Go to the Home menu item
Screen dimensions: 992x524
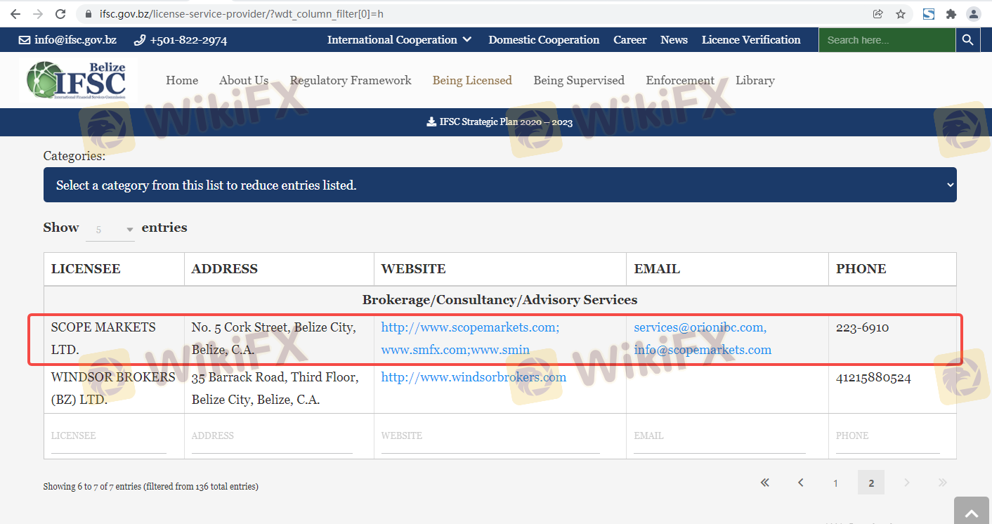coord(182,81)
